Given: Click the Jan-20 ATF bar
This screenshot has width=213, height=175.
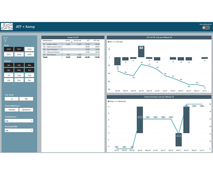Looking at the screenshot, I should click(x=117, y=61).
